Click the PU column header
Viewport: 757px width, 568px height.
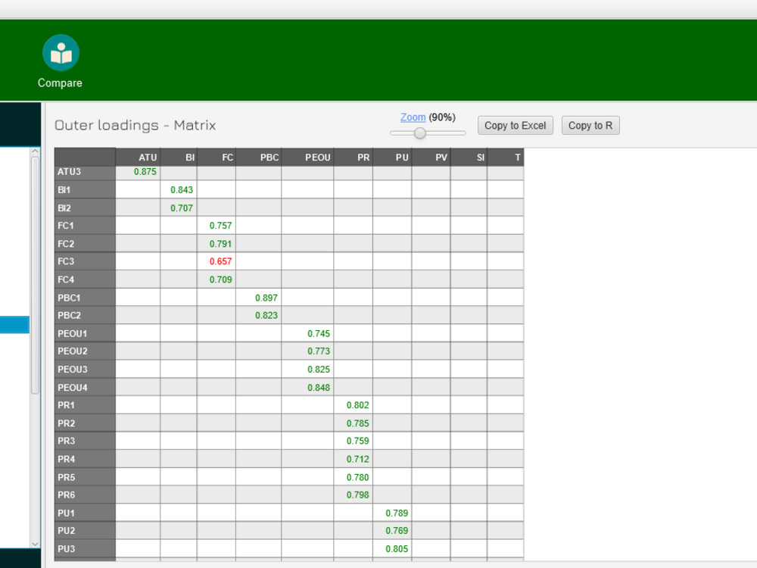[x=401, y=157]
